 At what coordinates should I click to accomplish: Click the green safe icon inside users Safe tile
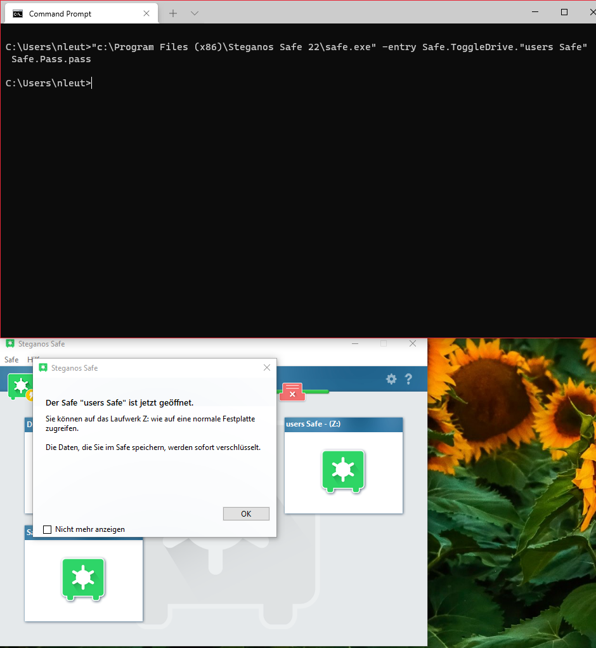point(343,472)
